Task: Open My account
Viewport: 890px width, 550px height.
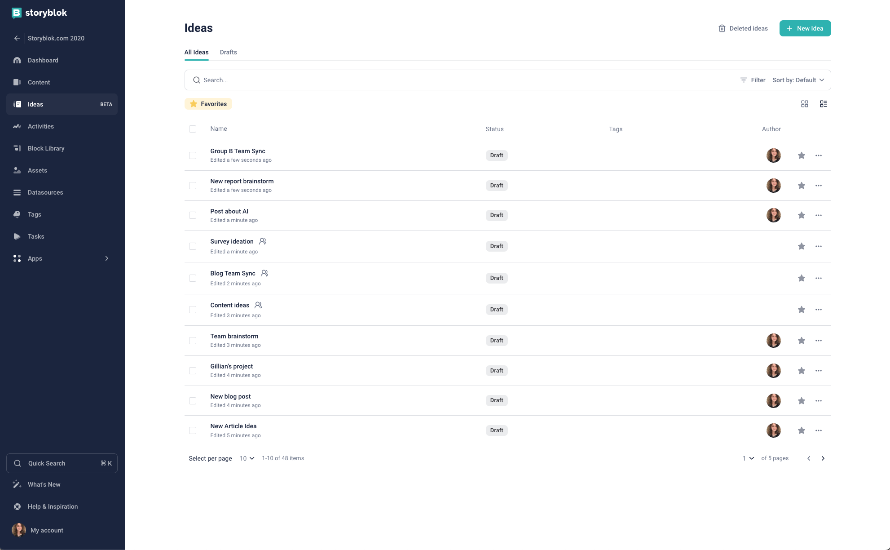Action: tap(38, 530)
